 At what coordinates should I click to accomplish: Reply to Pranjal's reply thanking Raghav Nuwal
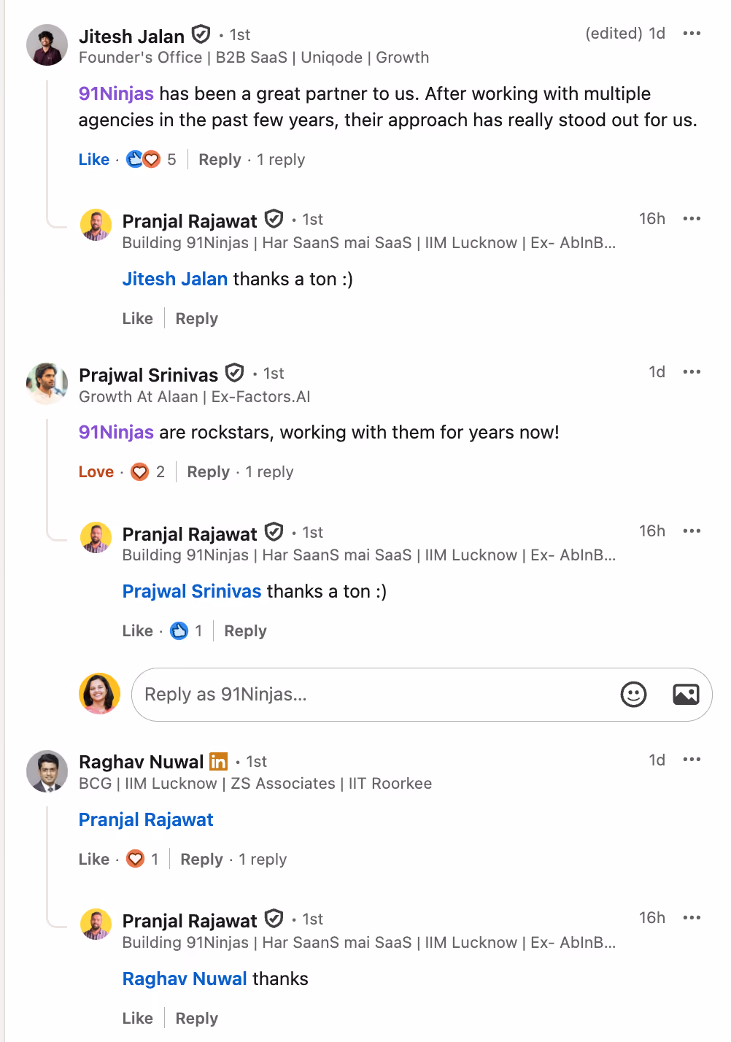tap(196, 1019)
